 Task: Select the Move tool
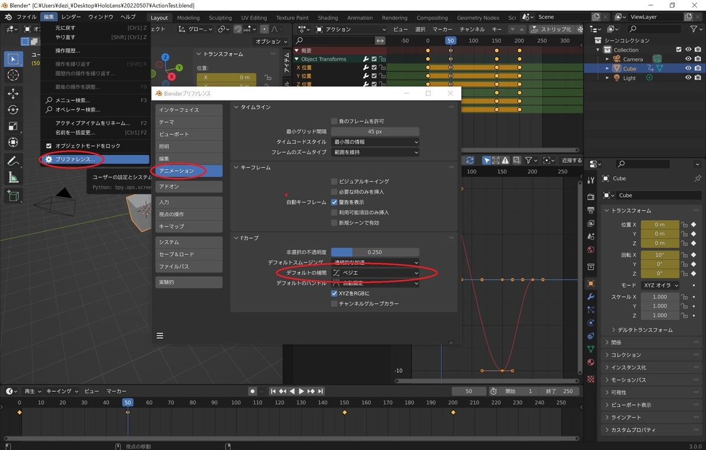pyautogui.click(x=13, y=93)
